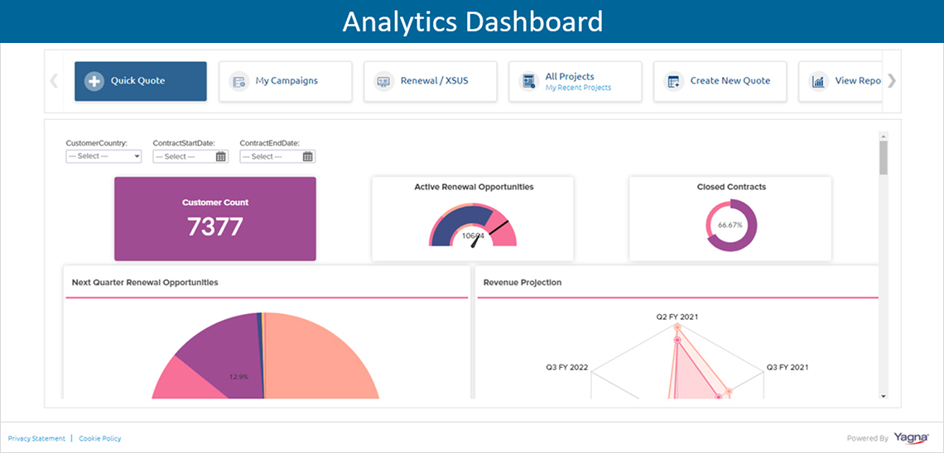Select the Customer Count 7377 card
Image resolution: width=944 pixels, height=453 pixels.
(x=215, y=219)
